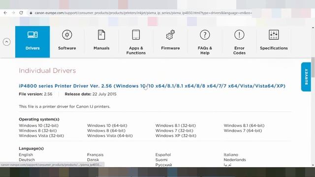Click 'Windows 8.1 (64-bit)' entry
Screen dimensions: 315x177
click(244, 126)
